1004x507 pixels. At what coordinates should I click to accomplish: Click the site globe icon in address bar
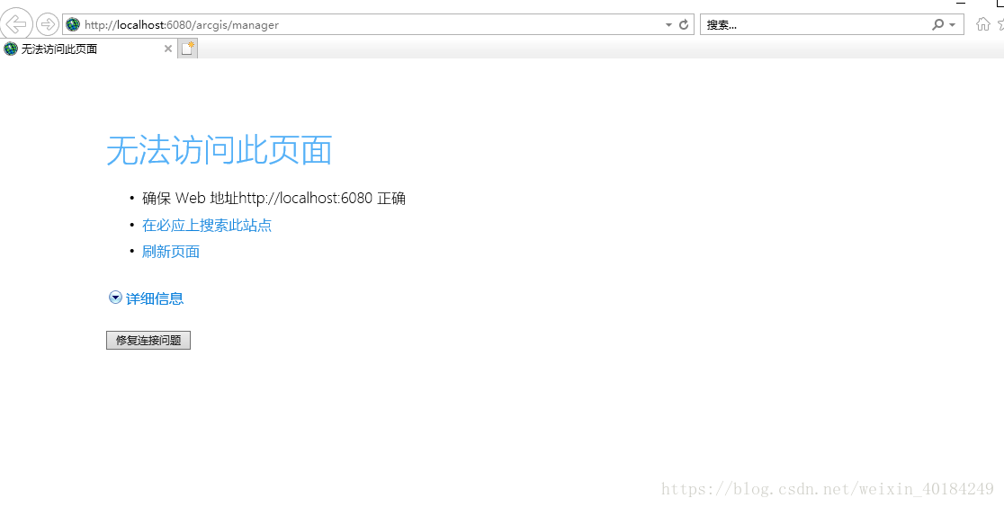click(x=73, y=25)
